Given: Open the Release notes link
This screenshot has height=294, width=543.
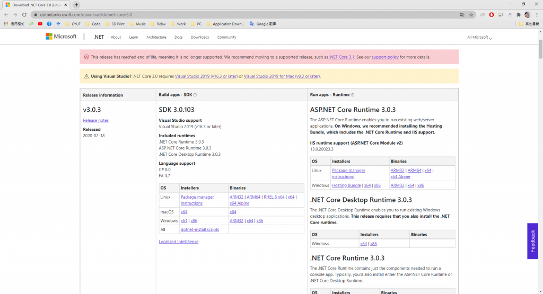Looking at the screenshot, I should coord(95,120).
